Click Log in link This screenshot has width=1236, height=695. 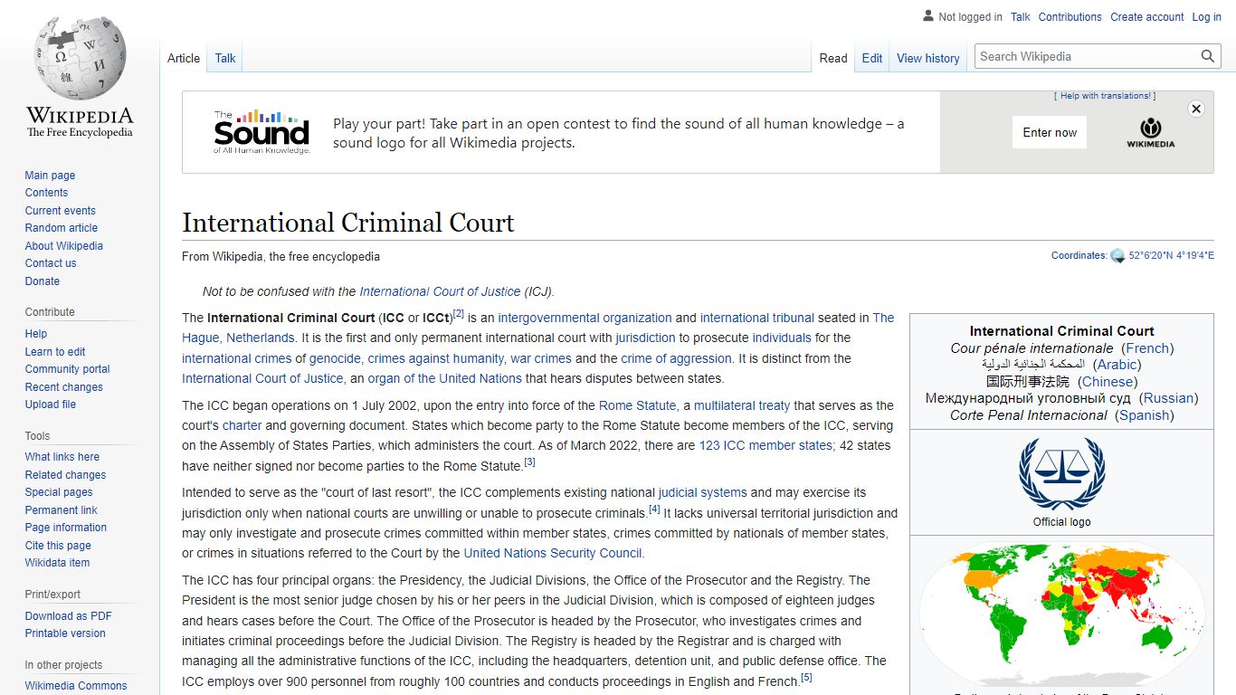click(1207, 17)
